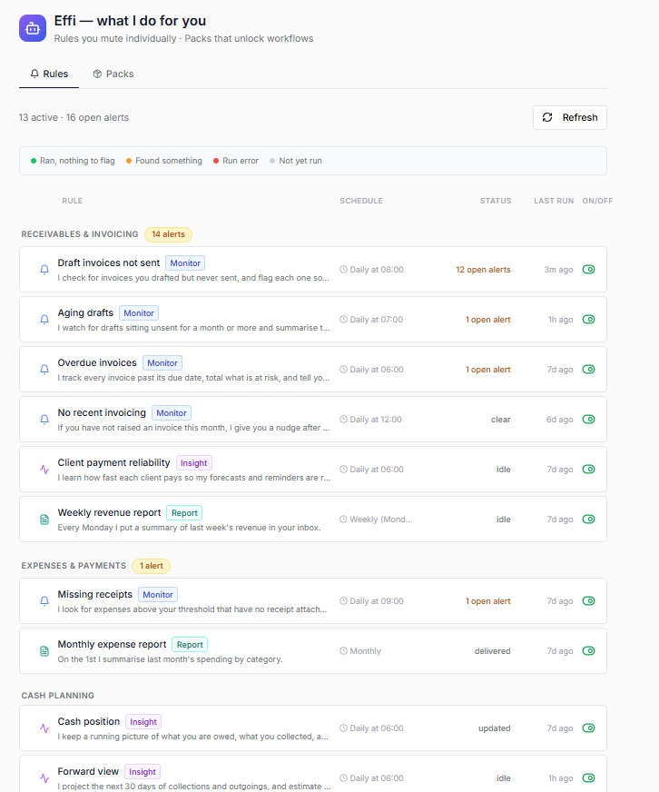Viewport: 659px width, 792px height.
Task: Mute the Missing receipts rule
Action: point(589,601)
